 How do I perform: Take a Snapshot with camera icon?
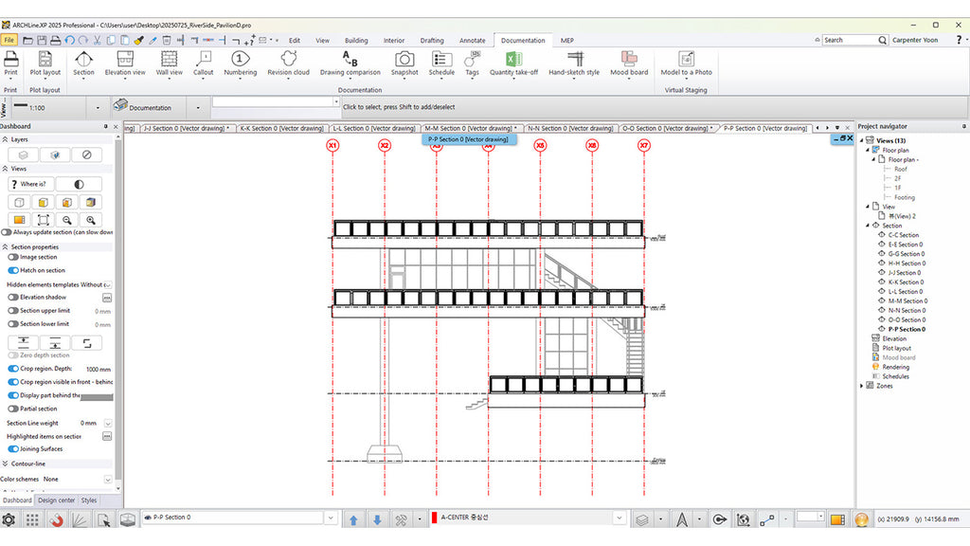tap(404, 64)
